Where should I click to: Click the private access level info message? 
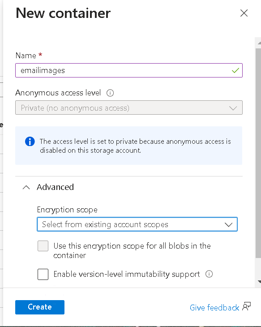tap(135, 146)
